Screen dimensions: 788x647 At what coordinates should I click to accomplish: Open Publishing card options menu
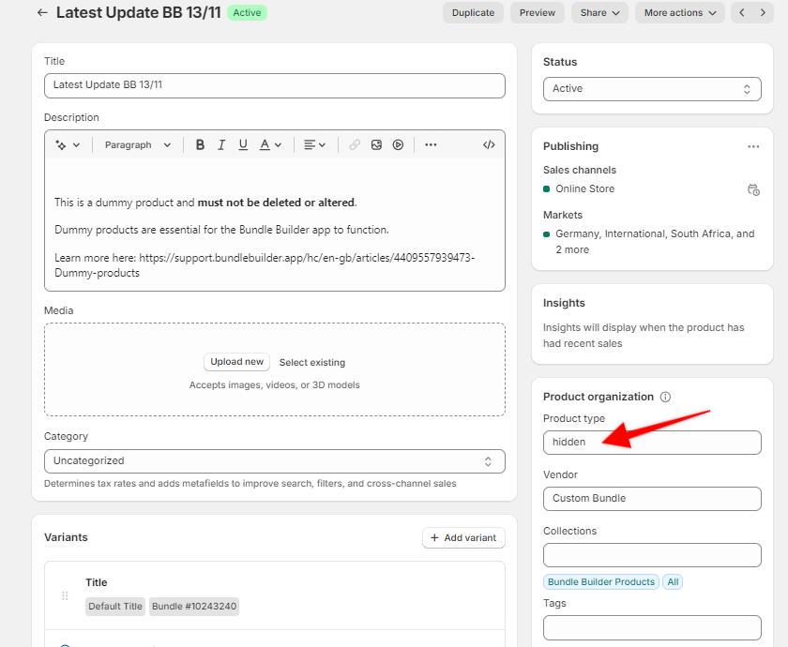[752, 146]
